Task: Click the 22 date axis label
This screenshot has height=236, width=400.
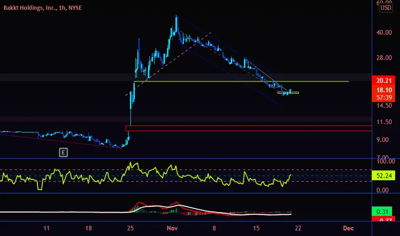Action: click(x=298, y=228)
